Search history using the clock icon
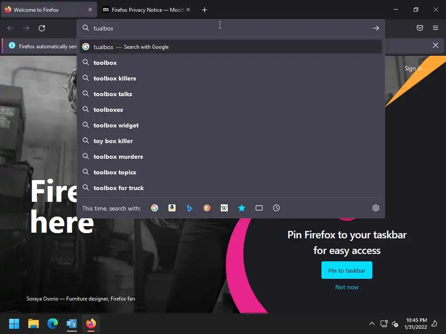This screenshot has width=446, height=334. pos(277,208)
